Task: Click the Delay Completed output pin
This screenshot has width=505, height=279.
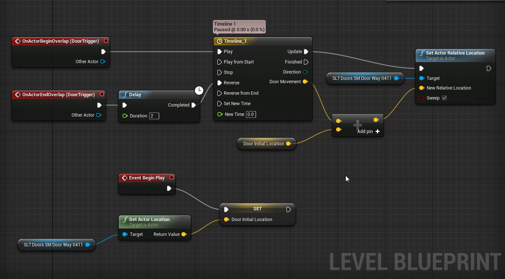Action: 194,105
